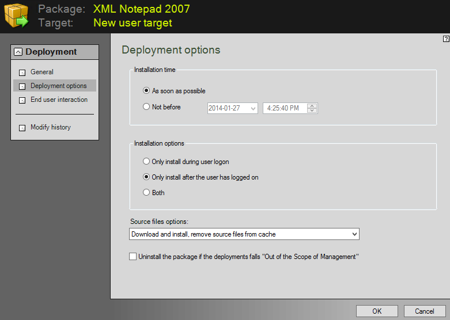
Task: Click the bullet icon beside General
Action: 22,73
